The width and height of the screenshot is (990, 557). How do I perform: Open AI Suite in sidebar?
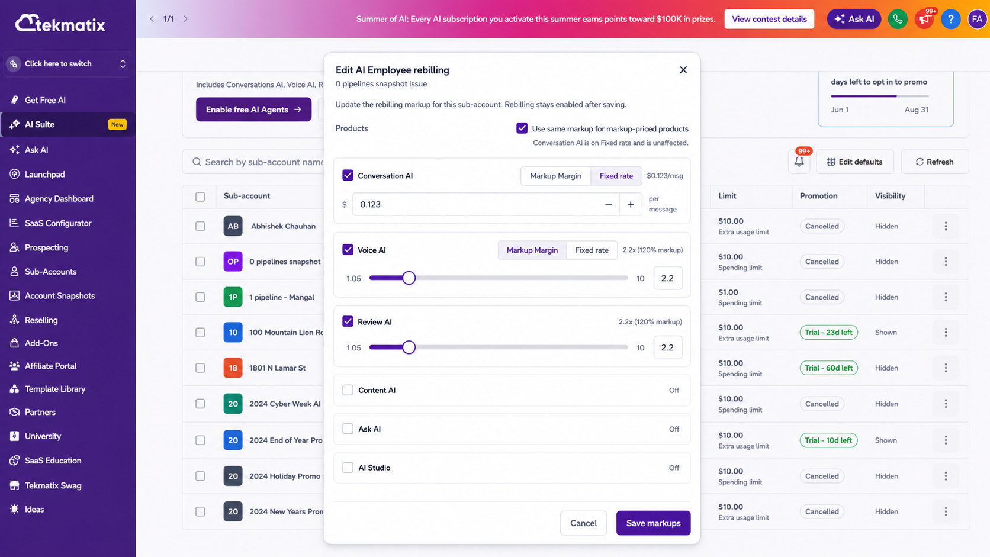coord(68,124)
